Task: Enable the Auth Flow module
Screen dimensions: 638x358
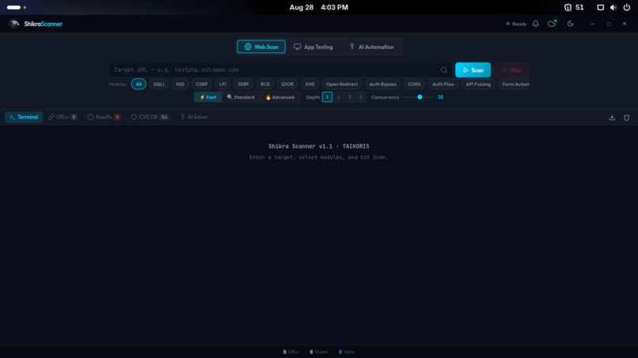Action: (x=443, y=84)
